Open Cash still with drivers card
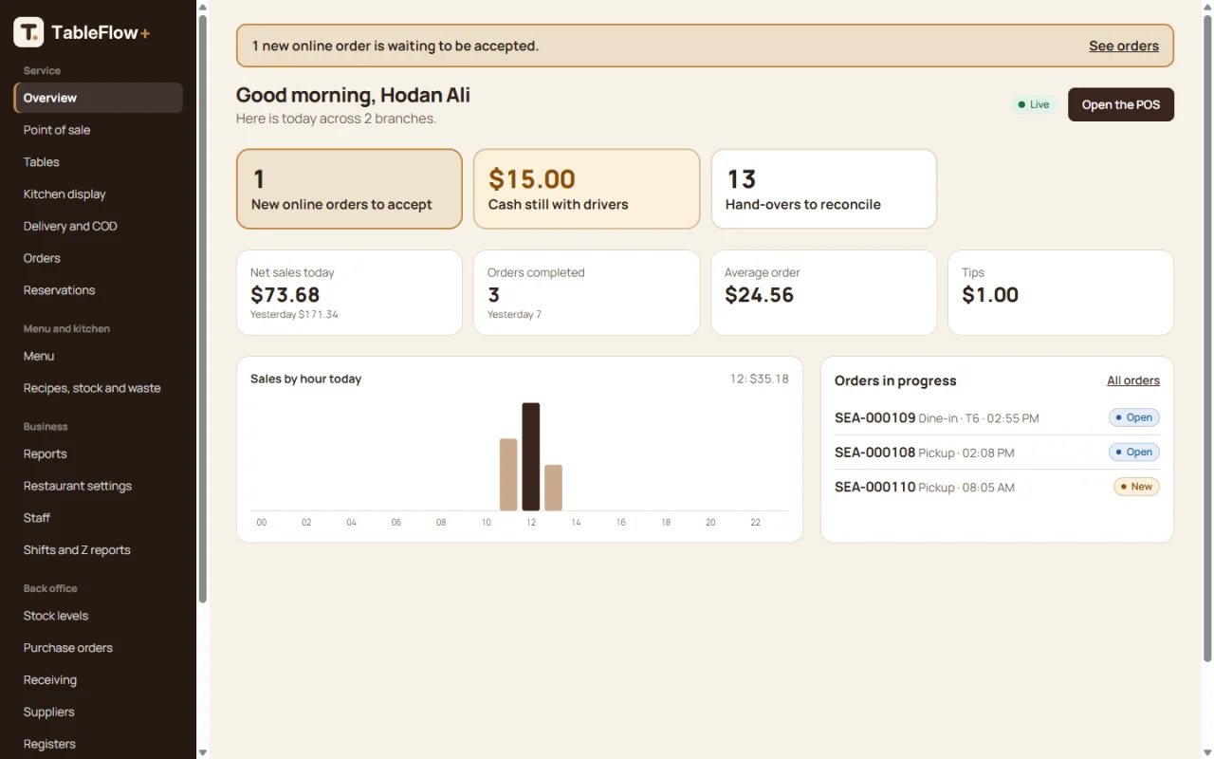Viewport: 1214px width, 759px height. click(x=586, y=189)
